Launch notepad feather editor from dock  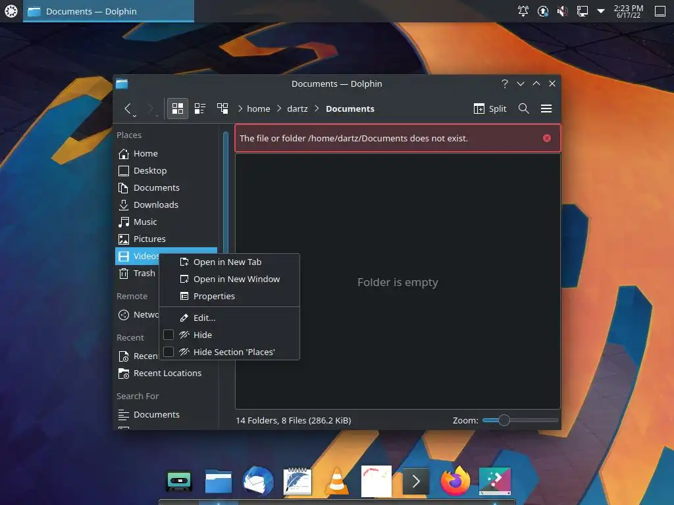coord(298,481)
